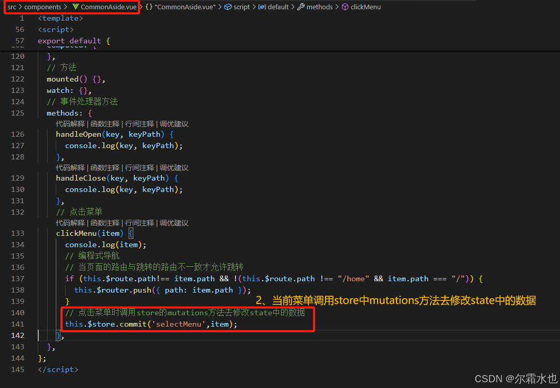Jump to sticky export default line

[x=74, y=41]
